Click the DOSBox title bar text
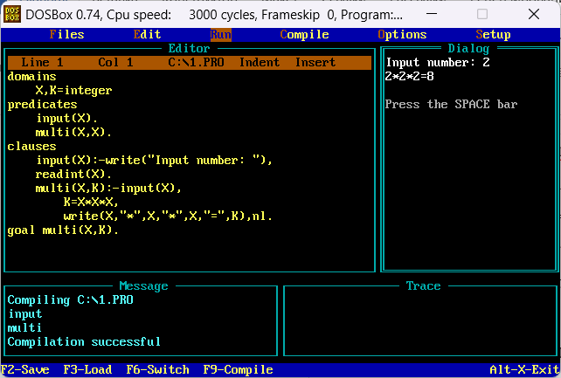Viewport: 561px width, 378px height. click(x=214, y=15)
